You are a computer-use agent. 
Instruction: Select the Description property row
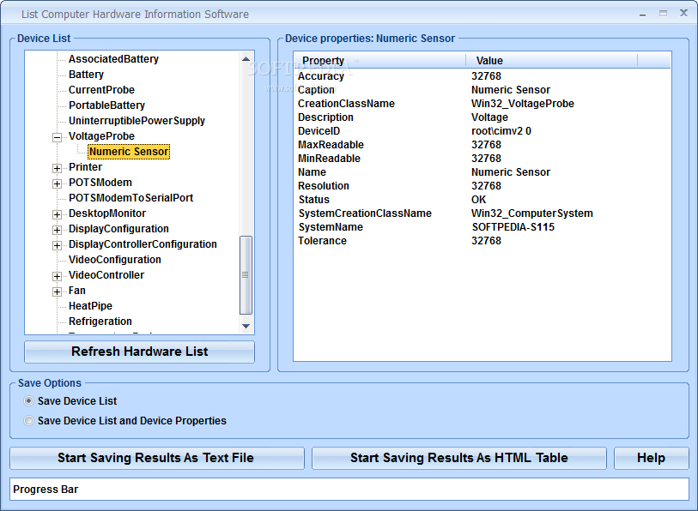pos(483,117)
